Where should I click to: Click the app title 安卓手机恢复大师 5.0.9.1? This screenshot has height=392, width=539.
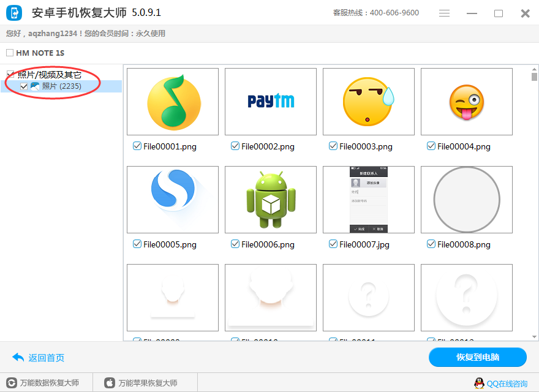[x=96, y=13]
